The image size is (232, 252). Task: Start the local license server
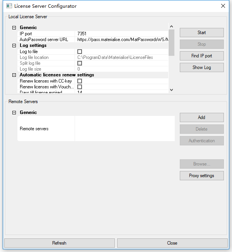[202, 33]
